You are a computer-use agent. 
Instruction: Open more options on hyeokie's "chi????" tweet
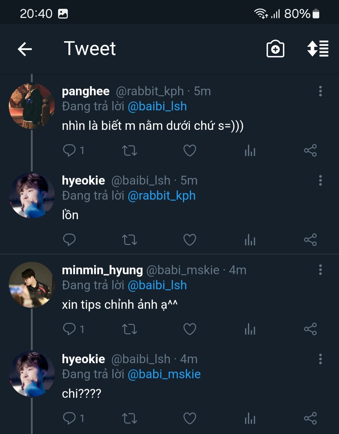pos(320,359)
